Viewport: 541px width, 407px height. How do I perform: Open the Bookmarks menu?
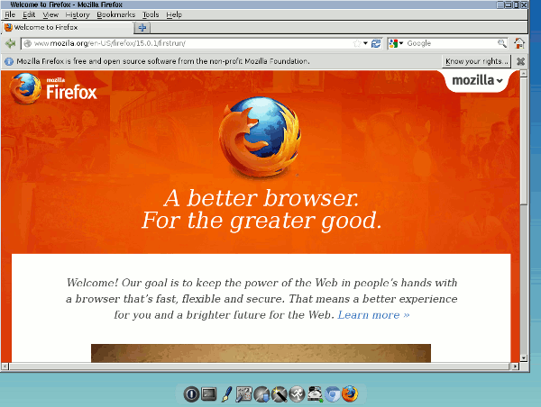(x=116, y=14)
